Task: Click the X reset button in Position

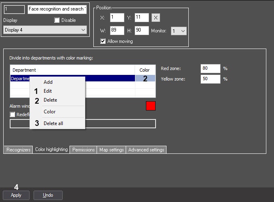Action: (156, 17)
